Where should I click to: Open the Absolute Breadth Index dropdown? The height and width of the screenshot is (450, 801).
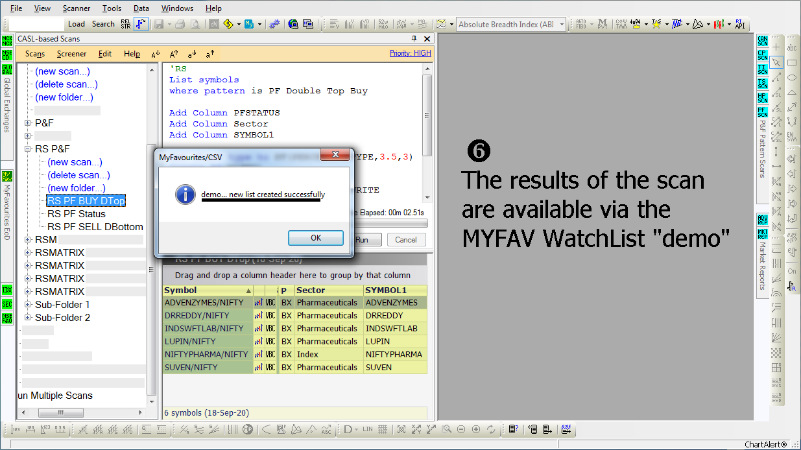point(562,24)
